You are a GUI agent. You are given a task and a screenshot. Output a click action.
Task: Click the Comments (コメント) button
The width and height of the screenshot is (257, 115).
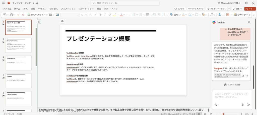pyautogui.click(x=179, y=9)
